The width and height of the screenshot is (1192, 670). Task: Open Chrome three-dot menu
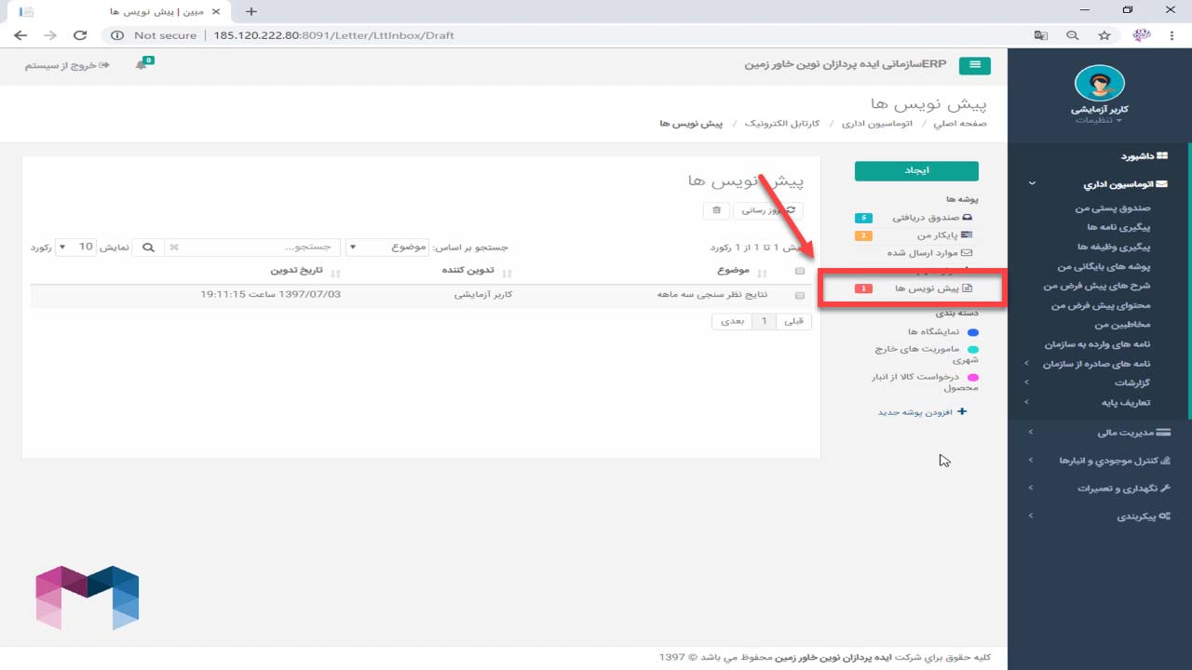1173,35
